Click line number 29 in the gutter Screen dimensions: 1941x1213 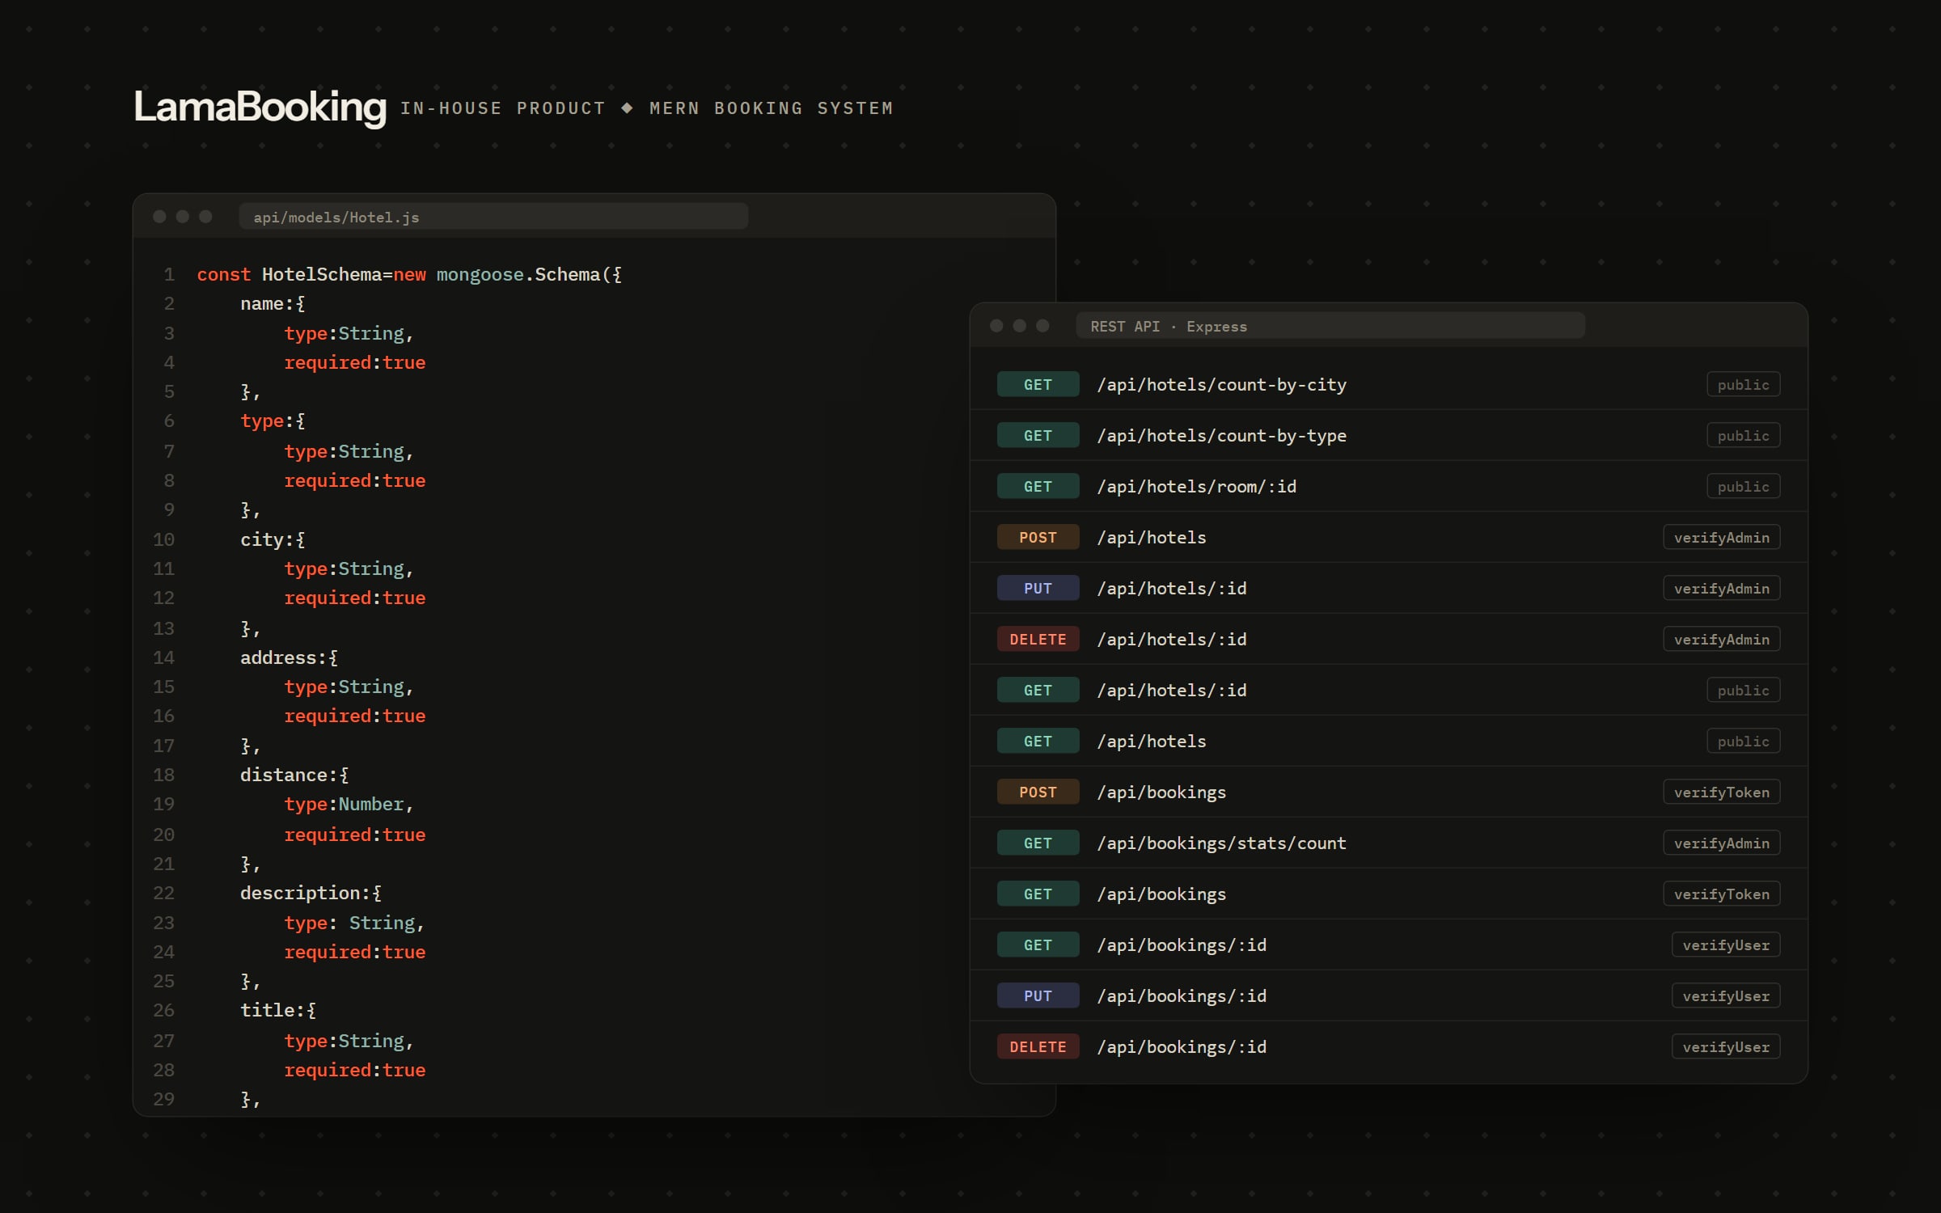(x=163, y=1100)
